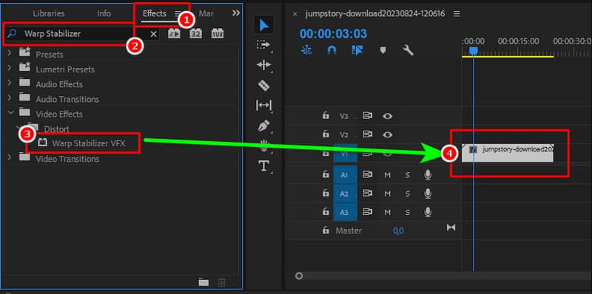Toggle V2 track output eye
This screenshot has width=592, height=294.
[x=387, y=134]
